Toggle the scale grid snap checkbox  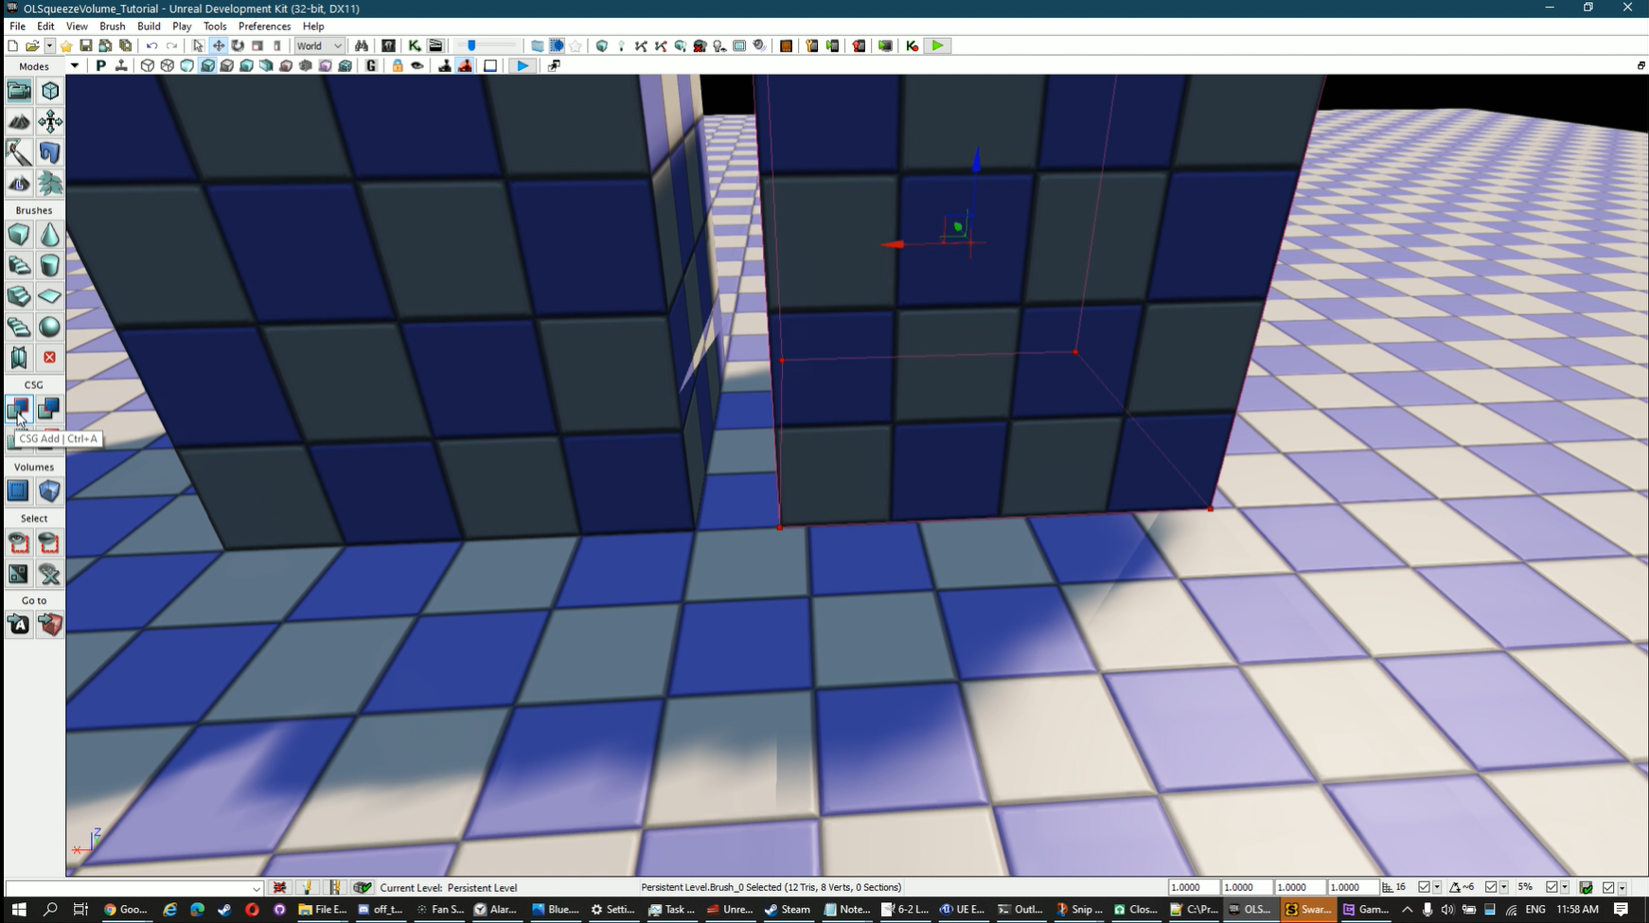pos(1551,888)
